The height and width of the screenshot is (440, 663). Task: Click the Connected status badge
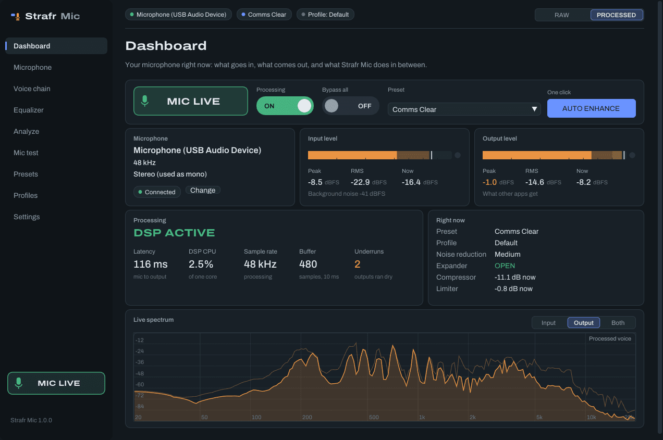tap(157, 192)
